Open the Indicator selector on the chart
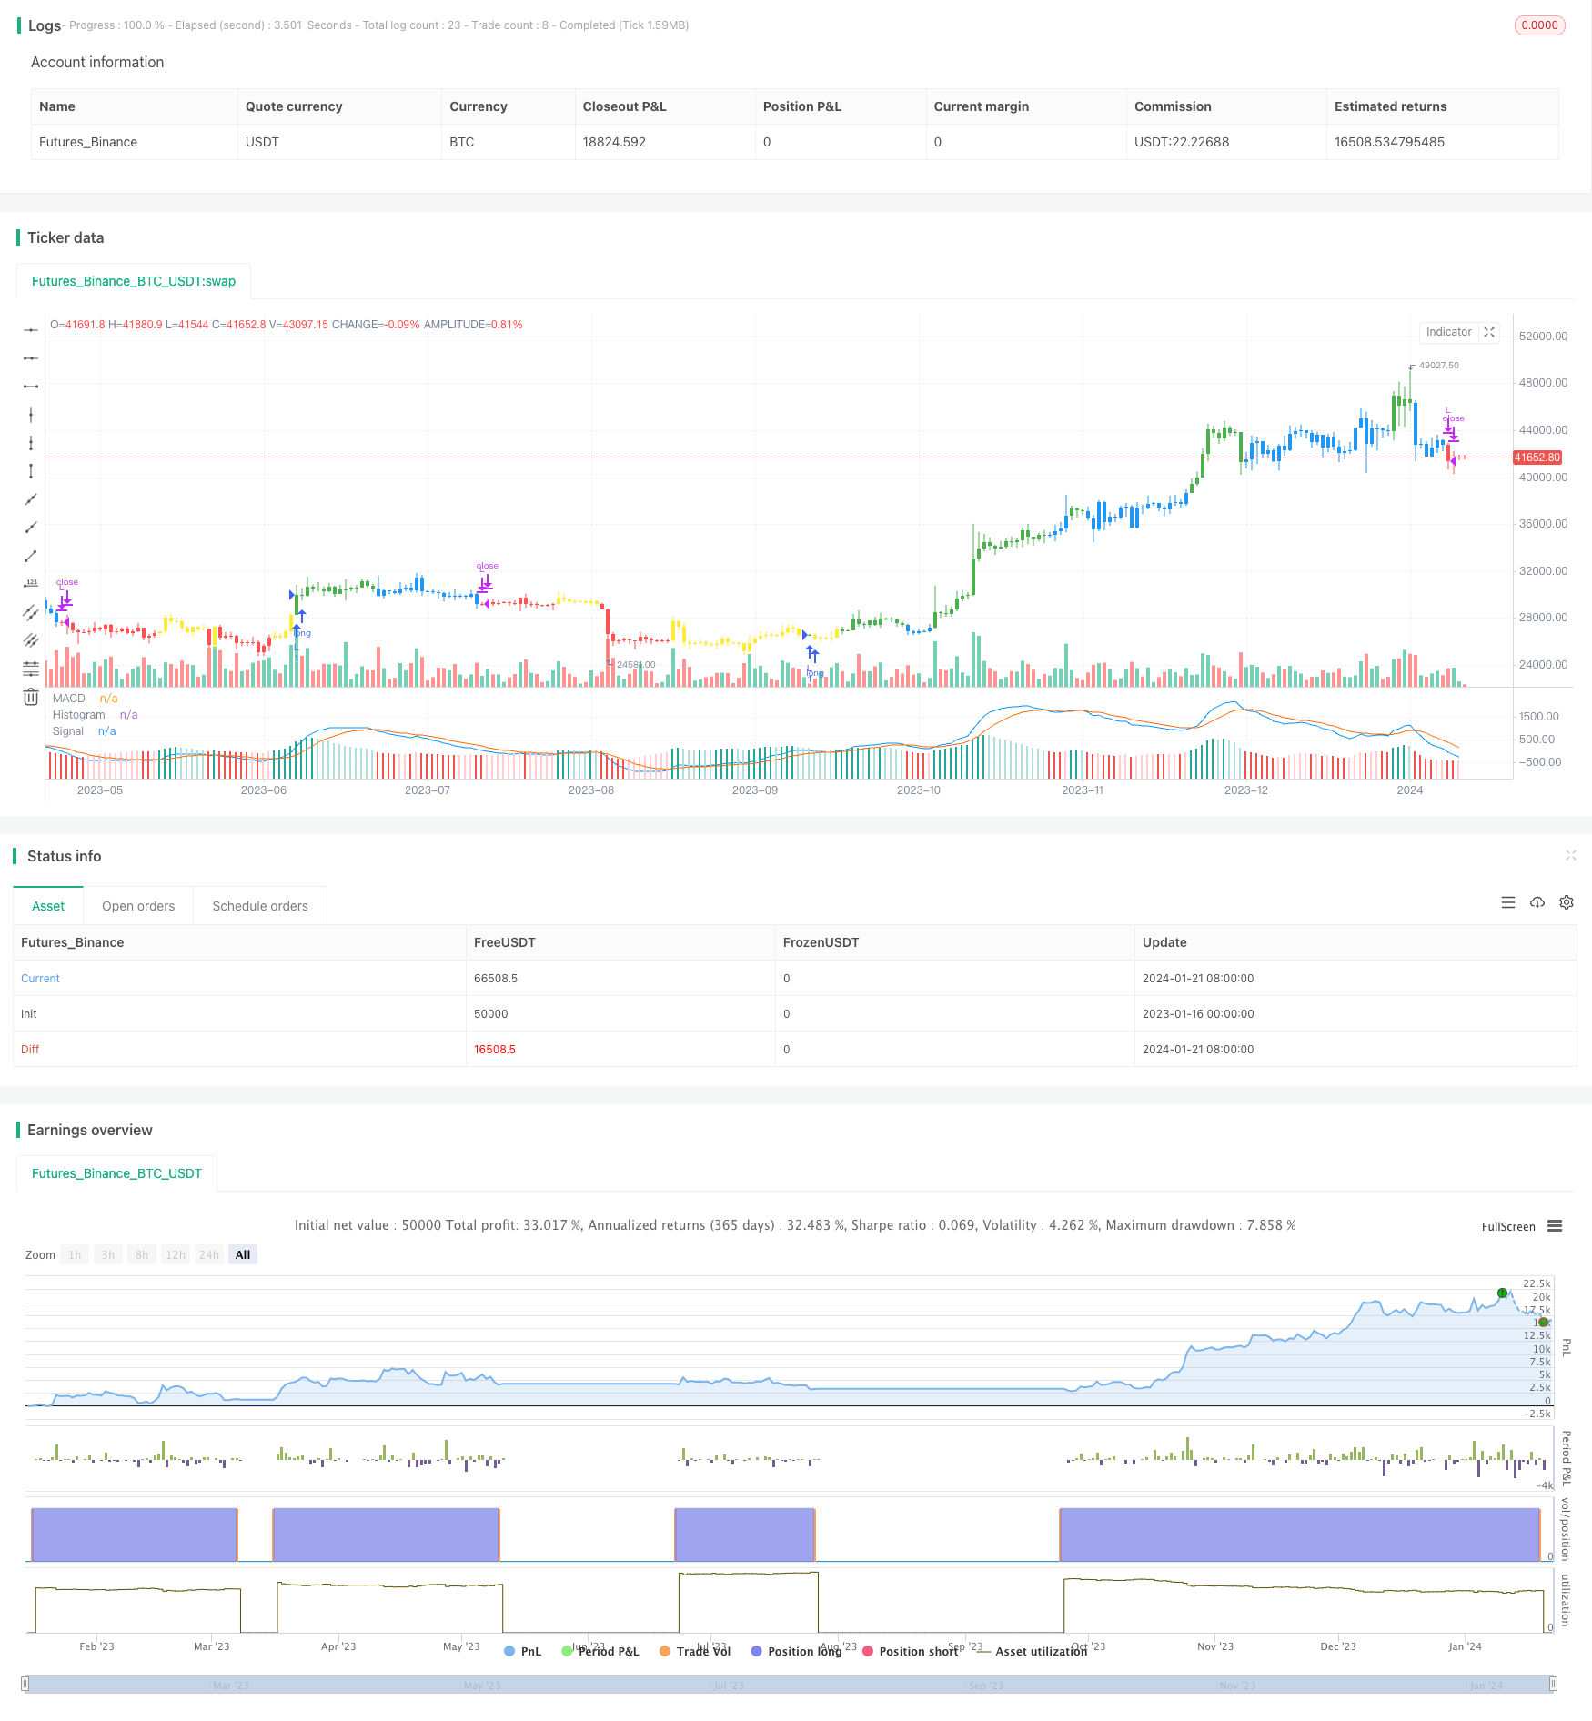This screenshot has width=1592, height=1721. point(1448,332)
